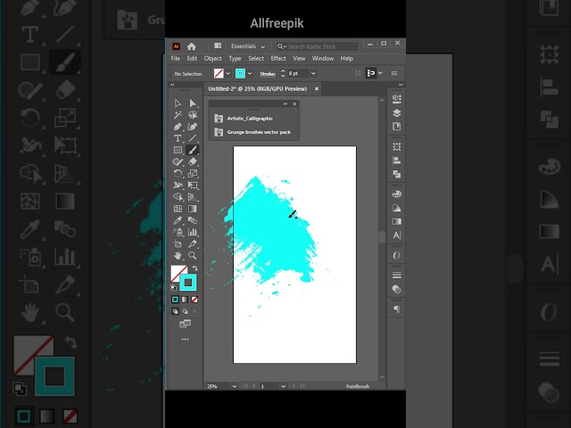
Task: Open cyan stroke swatch dropdown in control bar
Action: [x=250, y=73]
